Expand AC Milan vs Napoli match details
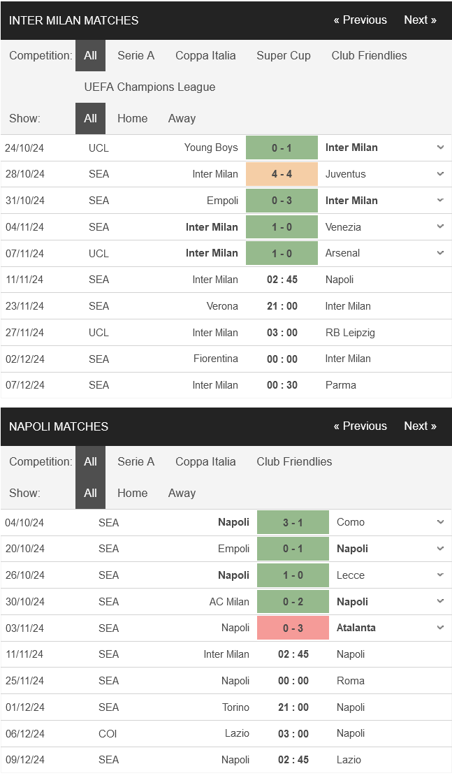 click(440, 601)
